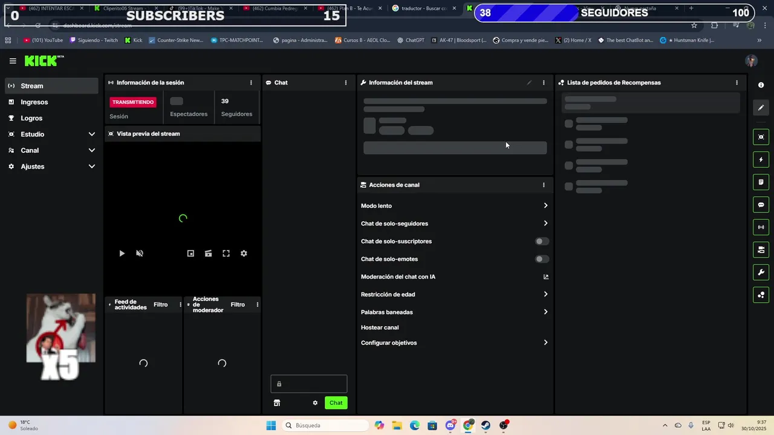This screenshot has height=435, width=774.
Task: Open the user profile avatar
Action: pyautogui.click(x=751, y=61)
